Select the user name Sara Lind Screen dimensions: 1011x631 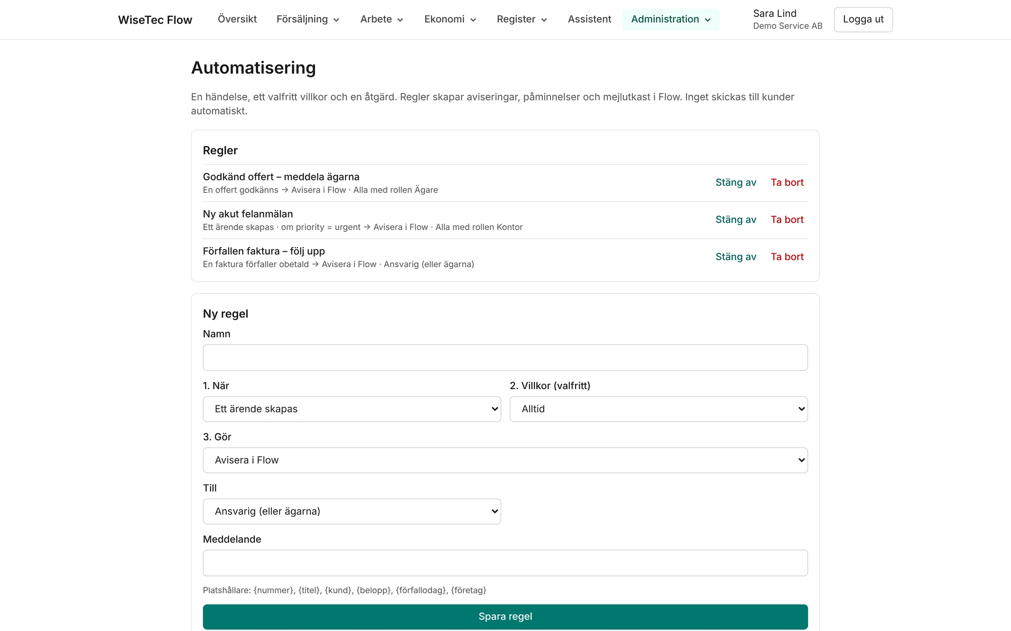(774, 13)
